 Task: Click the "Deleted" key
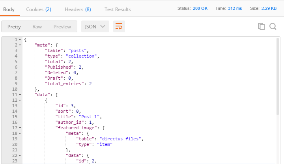(x=57, y=73)
